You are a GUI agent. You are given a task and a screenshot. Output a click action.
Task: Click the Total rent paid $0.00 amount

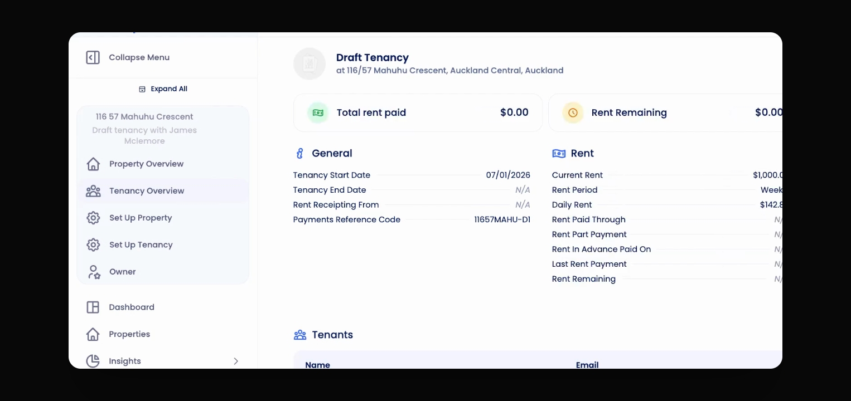[514, 113]
